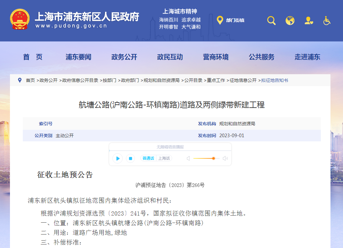Open the 政务公开 menu
Viewport: 343px width, 248px height.
124,57
